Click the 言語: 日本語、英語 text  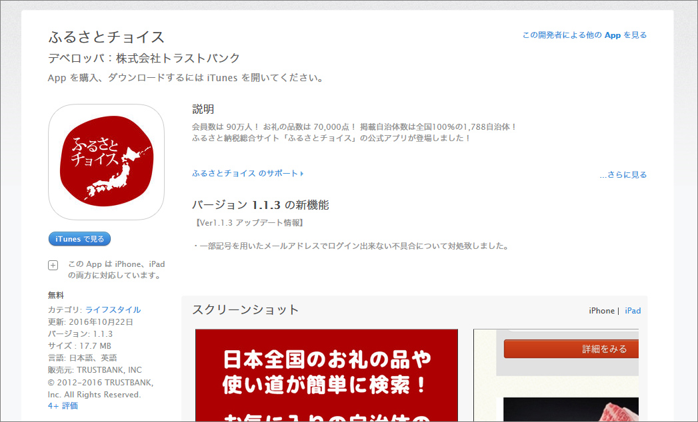tap(83, 358)
